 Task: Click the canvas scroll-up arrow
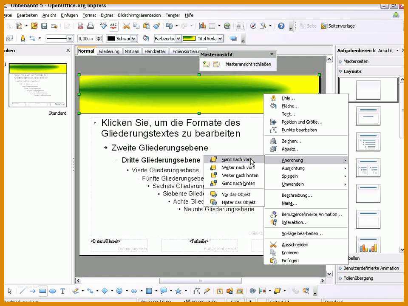click(329, 59)
